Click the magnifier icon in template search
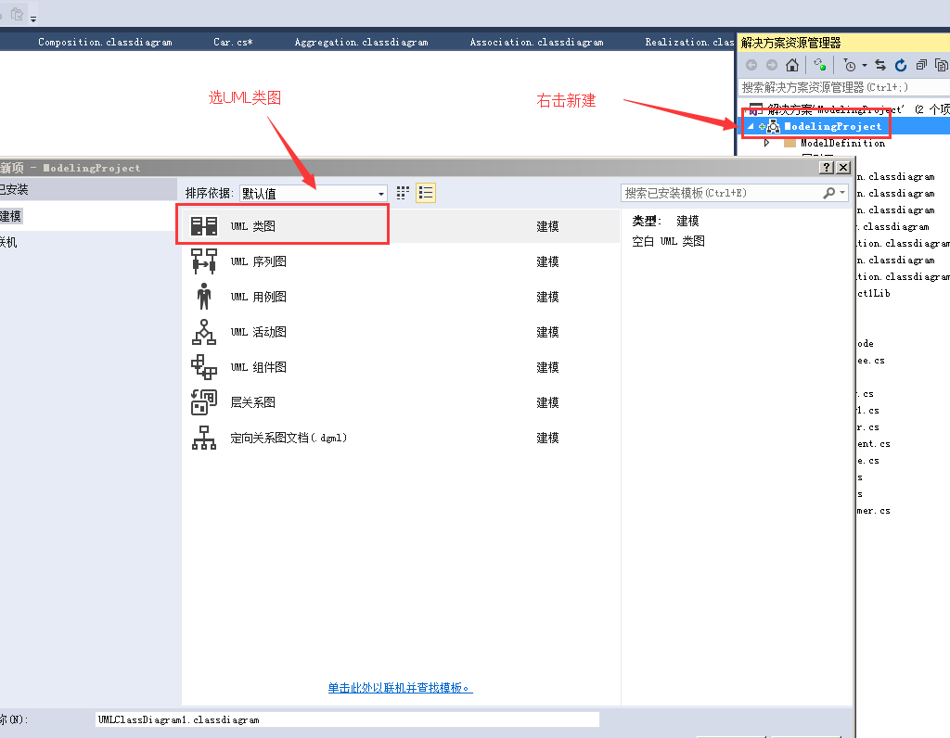 (828, 193)
